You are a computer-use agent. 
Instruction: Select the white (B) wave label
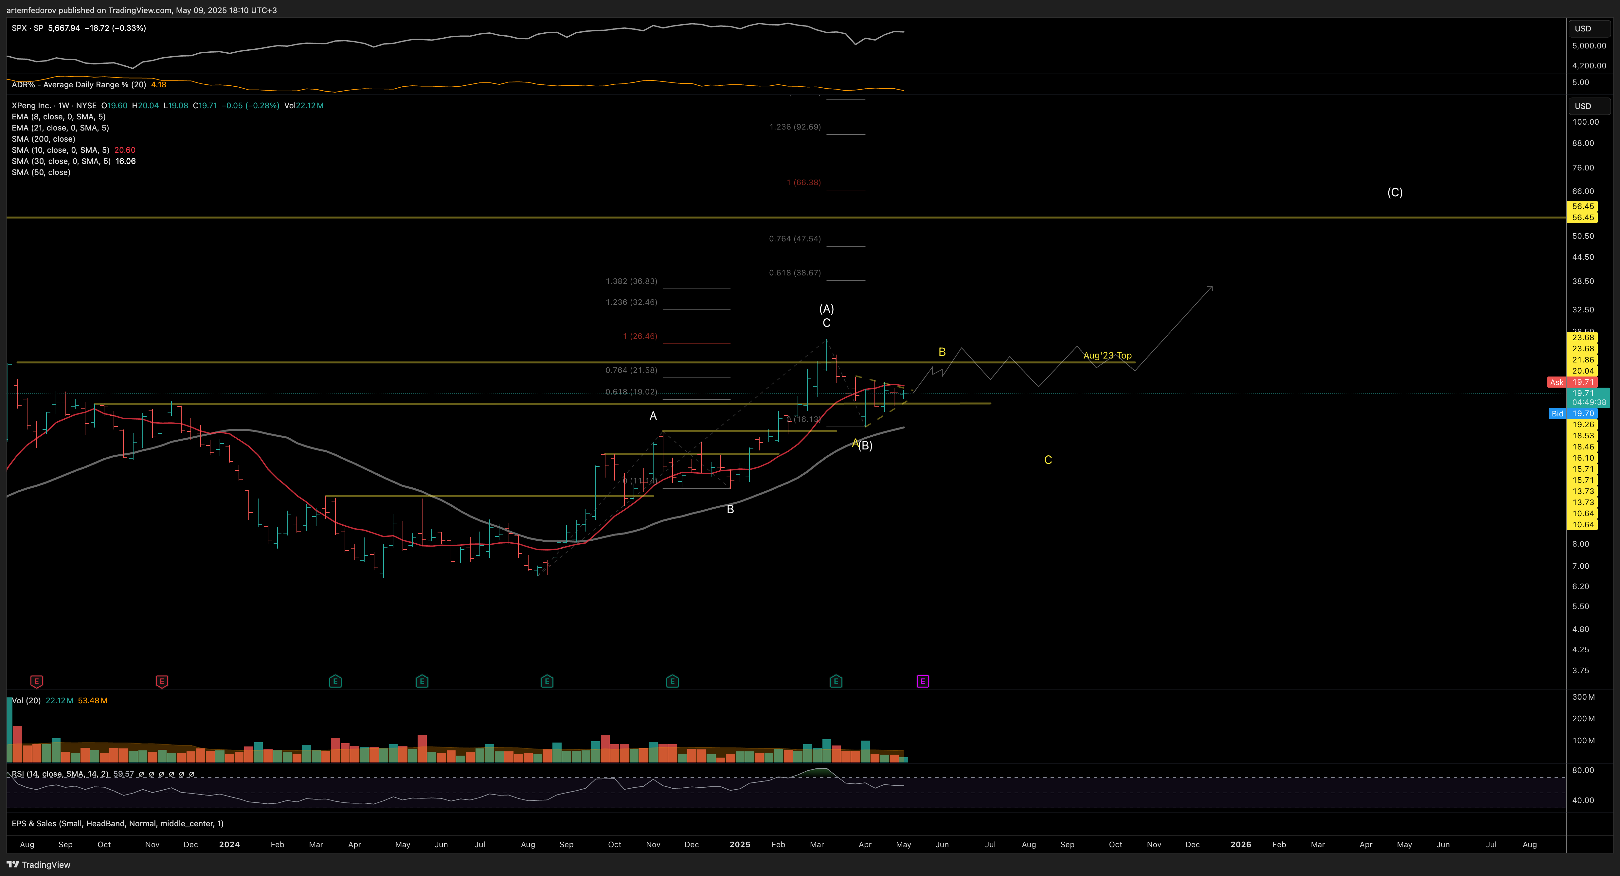pos(865,446)
